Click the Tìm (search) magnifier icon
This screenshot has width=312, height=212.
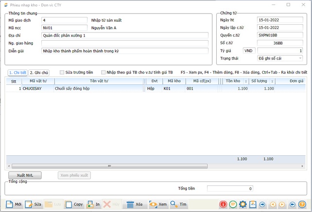[x=173, y=204]
